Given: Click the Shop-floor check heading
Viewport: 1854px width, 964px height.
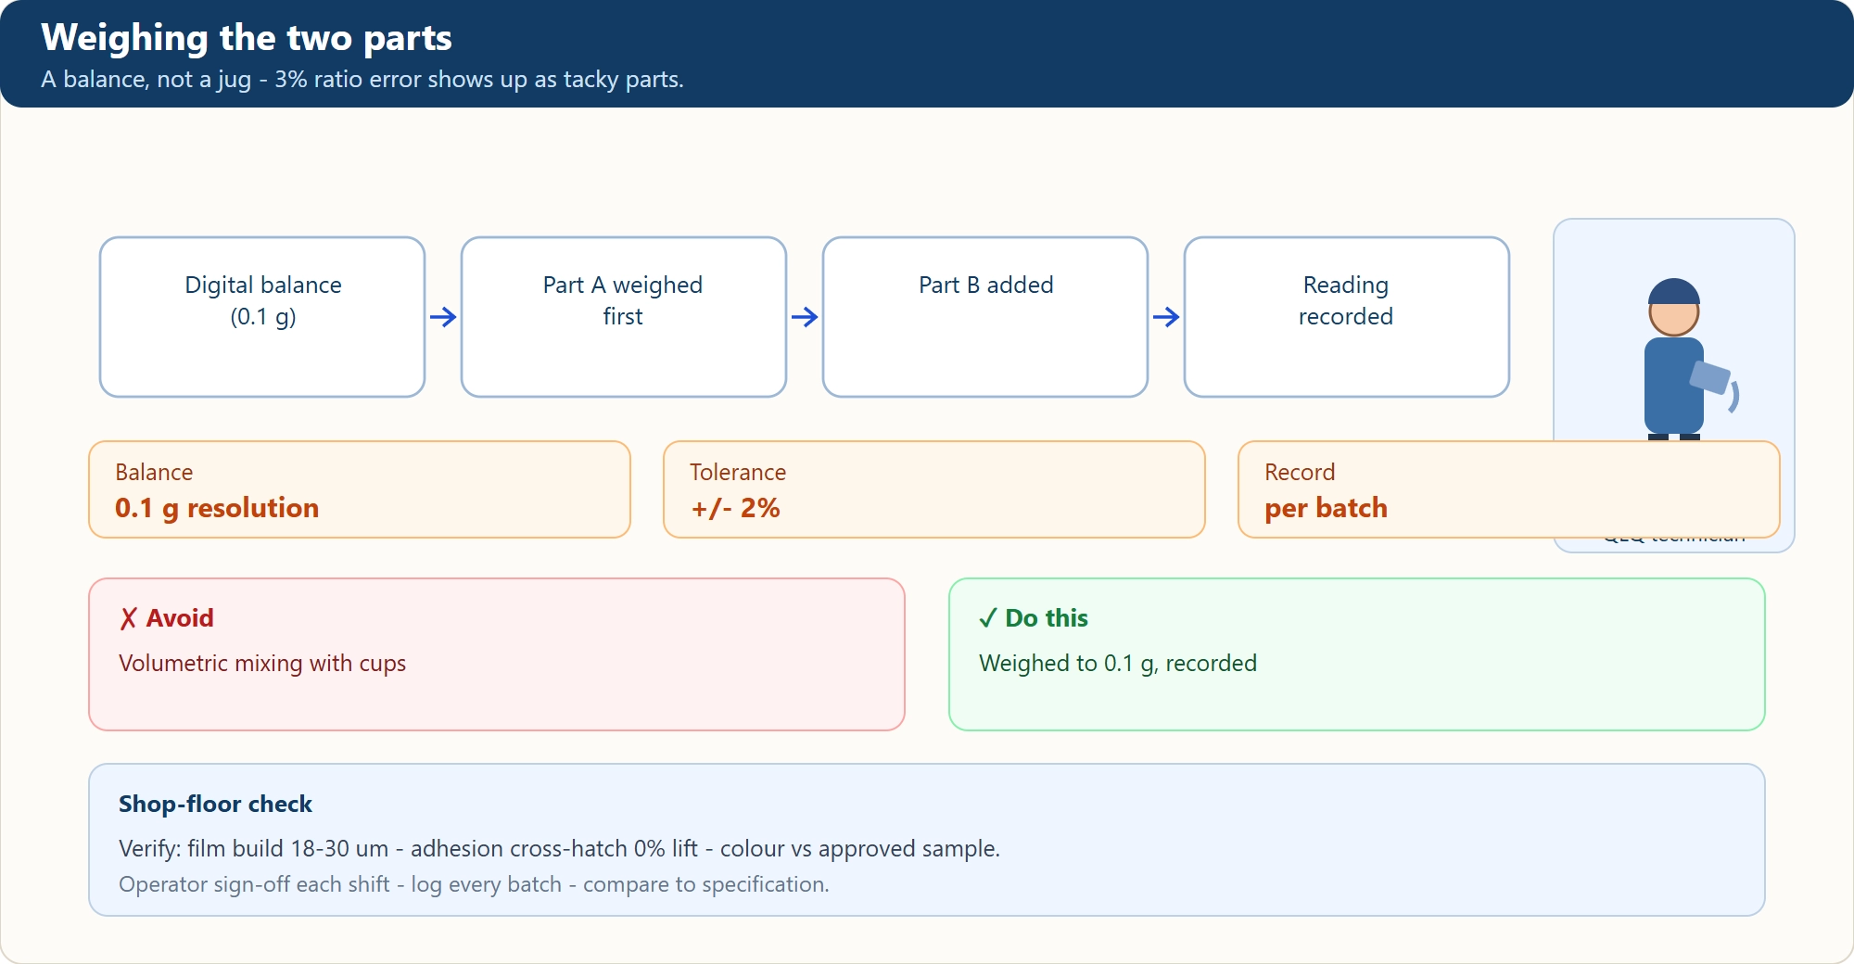Looking at the screenshot, I should [215, 804].
